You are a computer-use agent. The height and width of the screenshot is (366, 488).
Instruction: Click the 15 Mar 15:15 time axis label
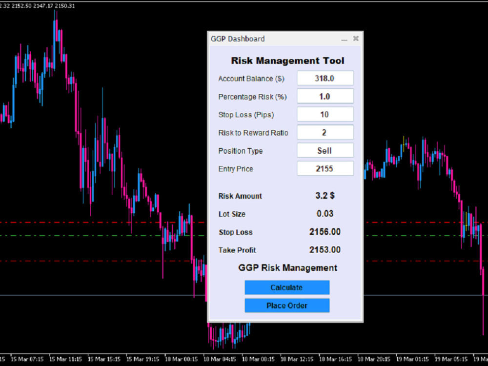pos(104,359)
